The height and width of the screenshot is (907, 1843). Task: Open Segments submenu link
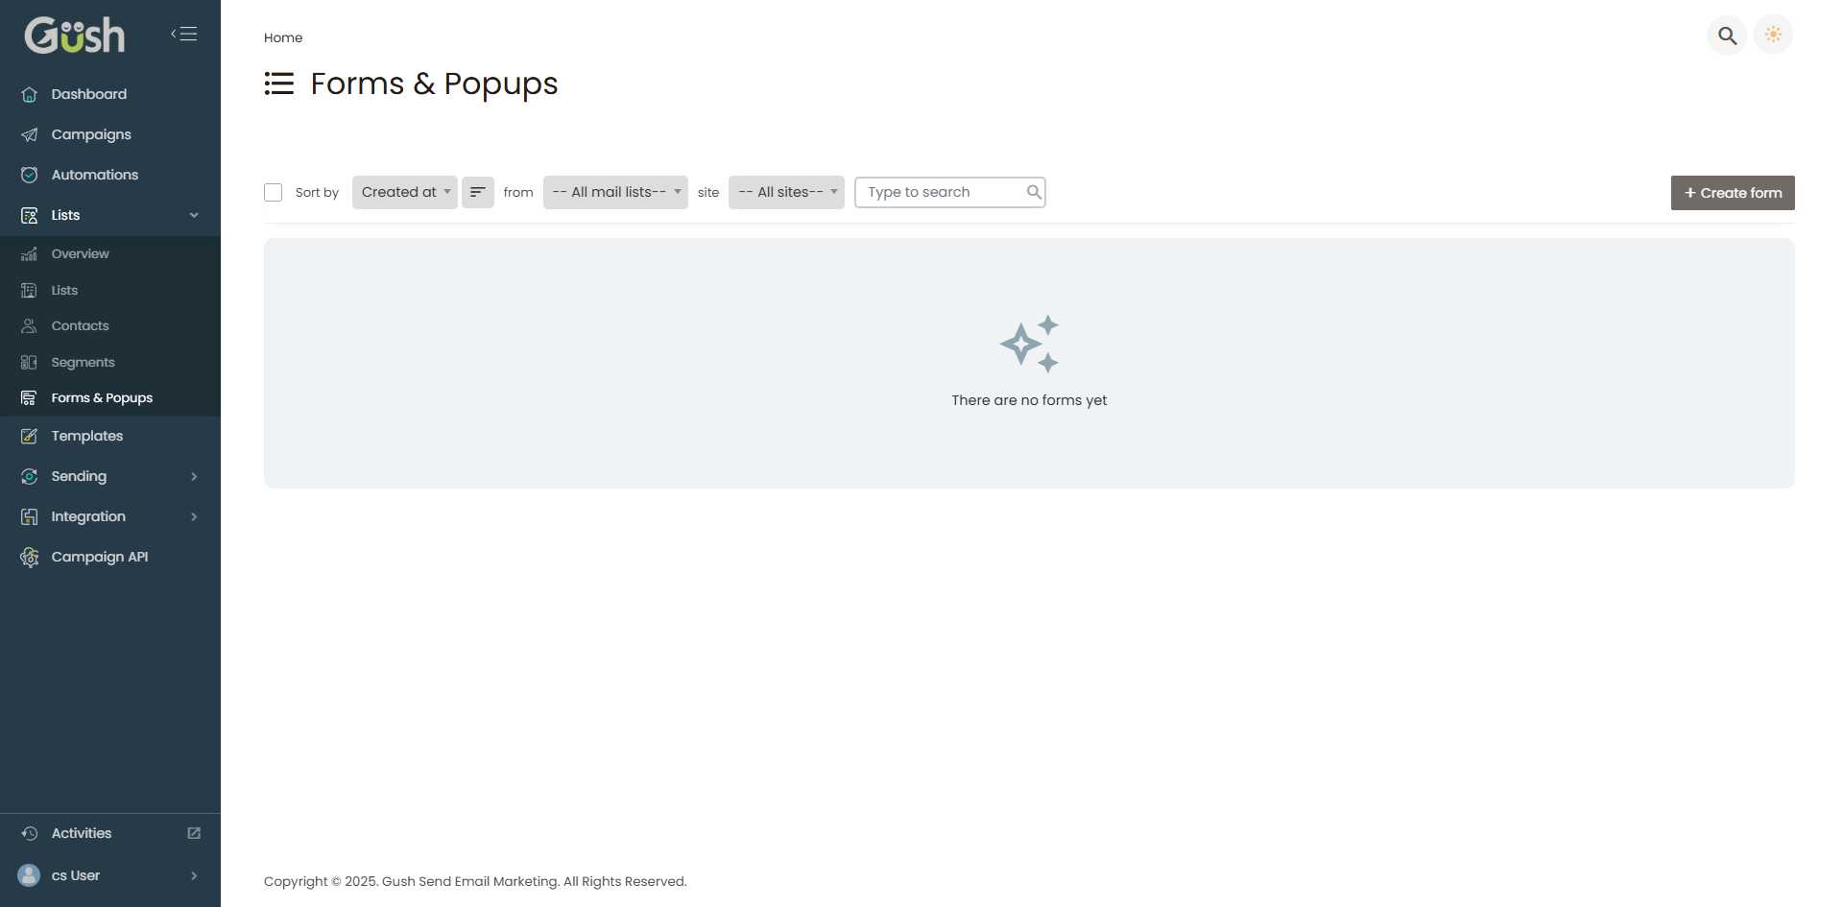pos(110,362)
